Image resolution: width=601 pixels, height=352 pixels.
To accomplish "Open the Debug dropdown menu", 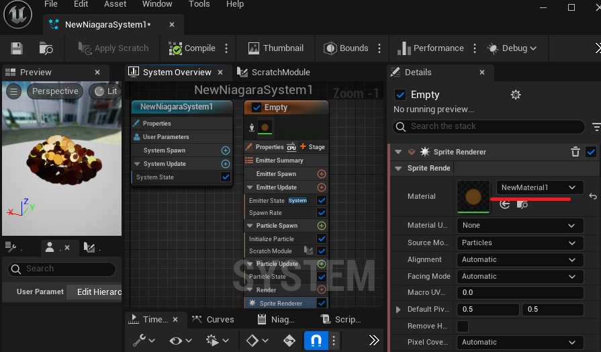I will tap(512, 48).
